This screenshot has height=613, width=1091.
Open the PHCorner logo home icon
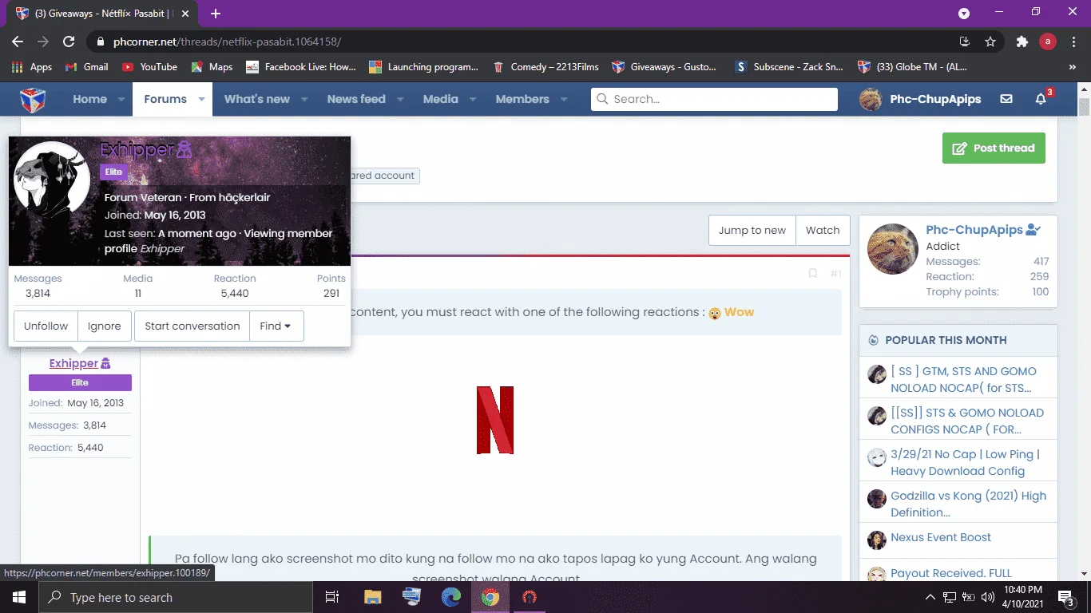coord(33,99)
